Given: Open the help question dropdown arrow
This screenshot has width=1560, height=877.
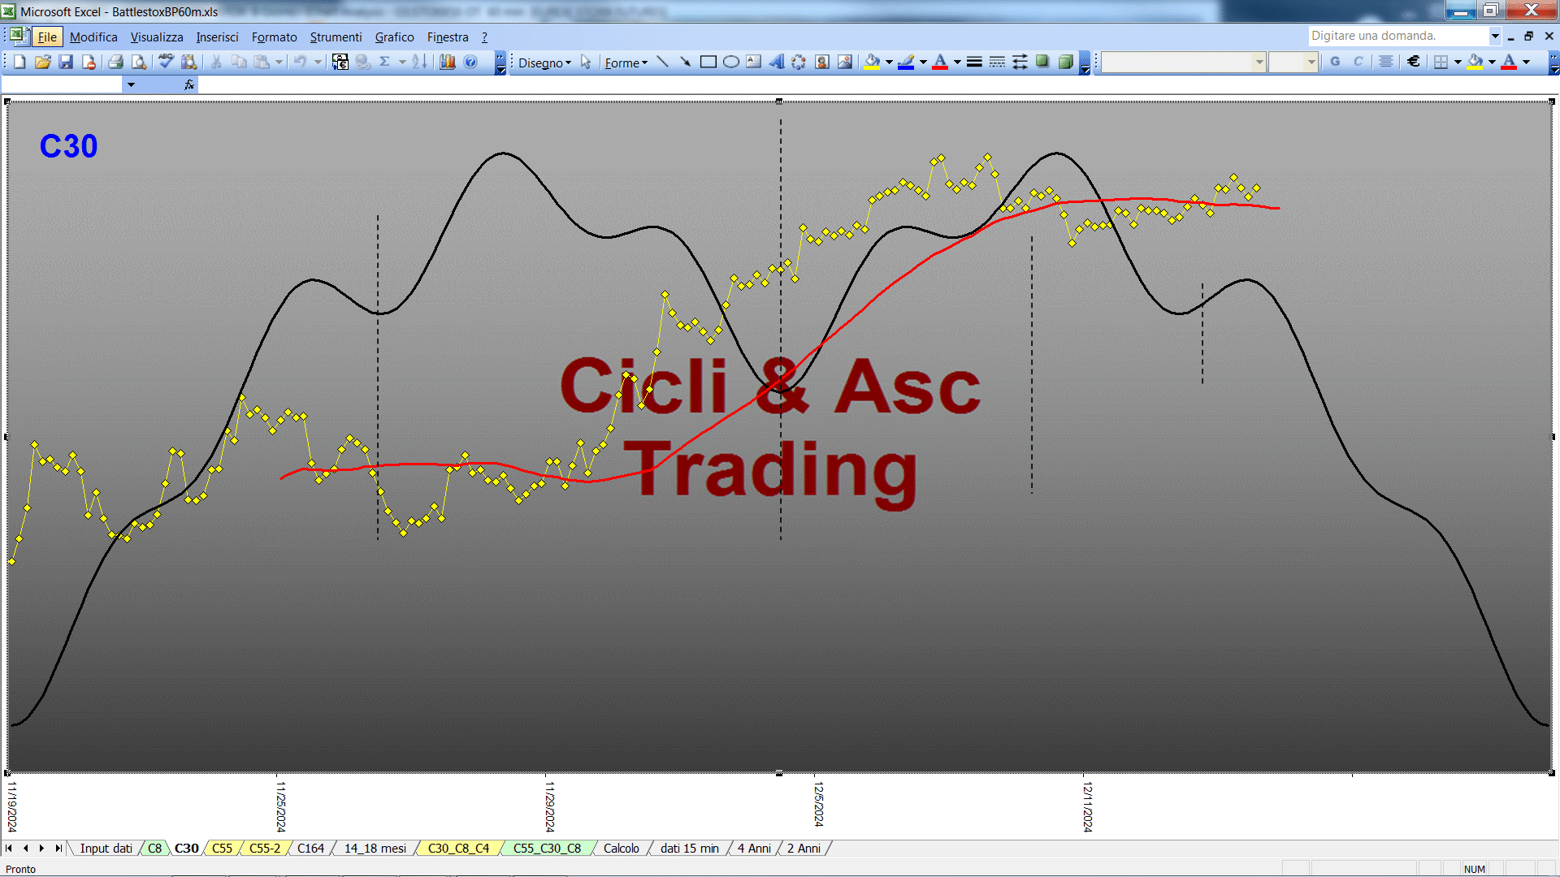Looking at the screenshot, I should [1494, 36].
